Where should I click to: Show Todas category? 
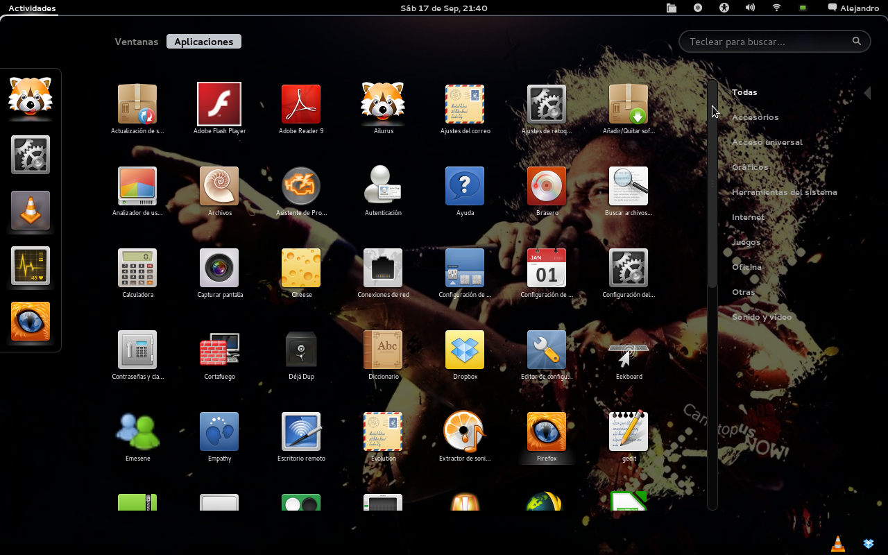(x=744, y=92)
